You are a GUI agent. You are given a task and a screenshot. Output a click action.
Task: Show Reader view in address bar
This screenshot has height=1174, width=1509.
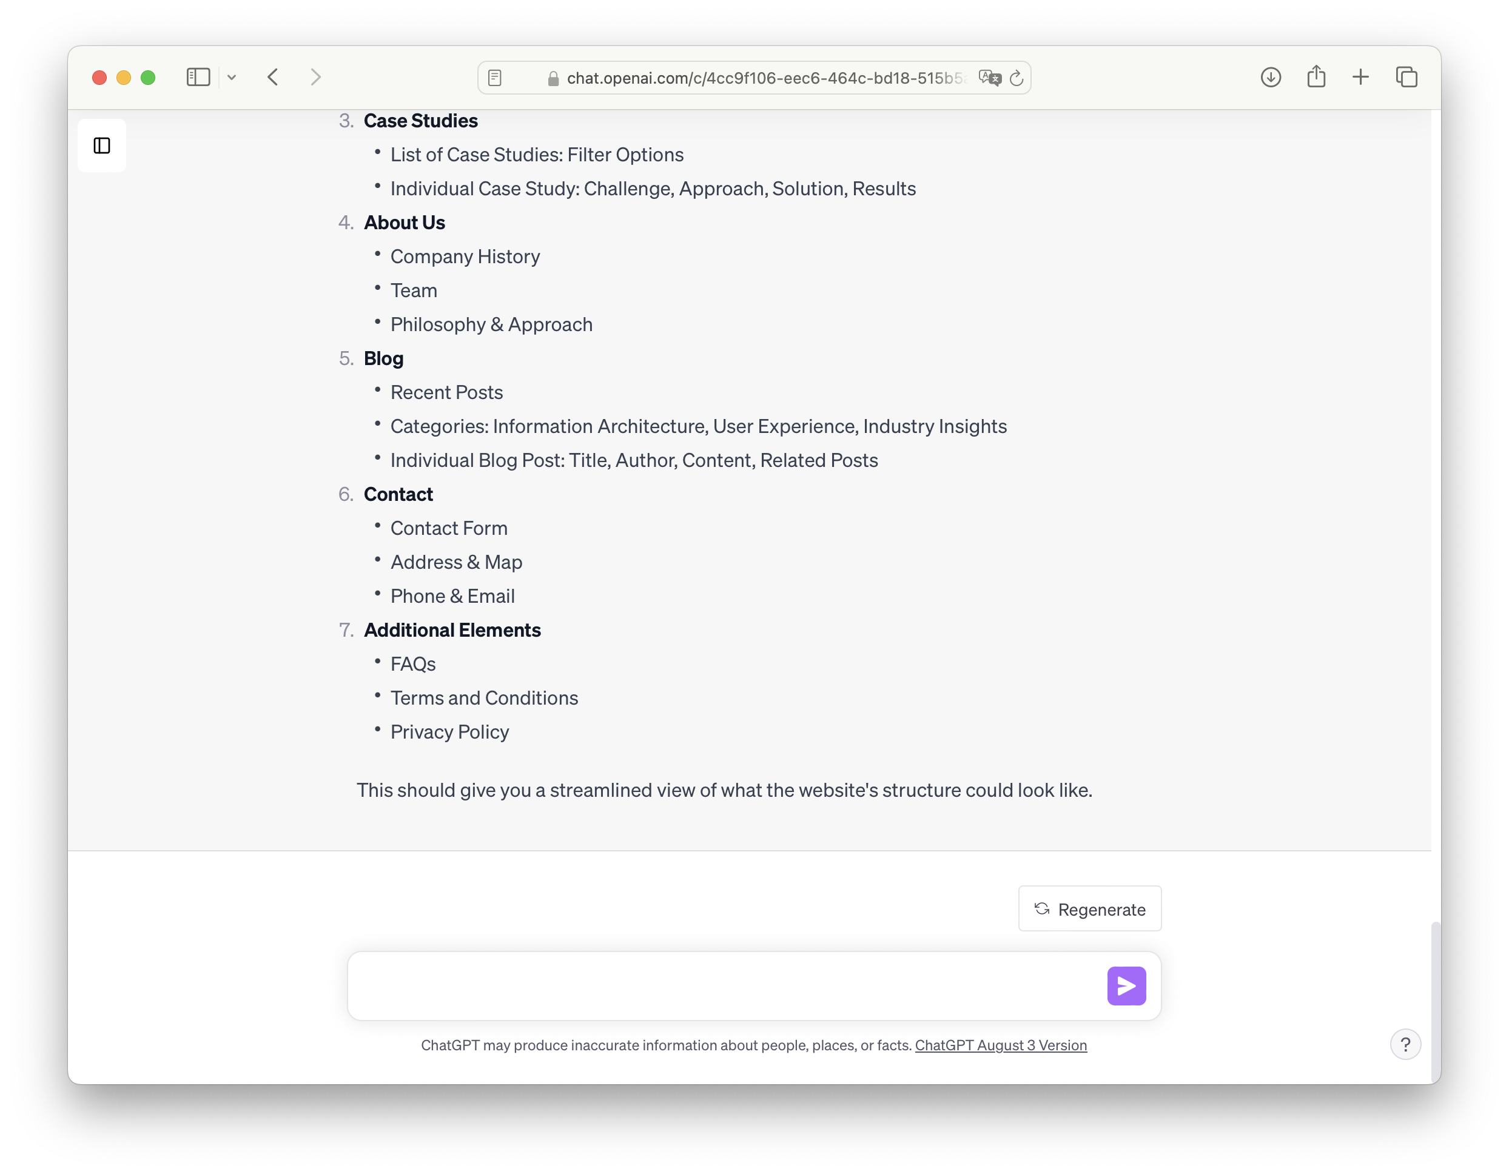pyautogui.click(x=495, y=78)
